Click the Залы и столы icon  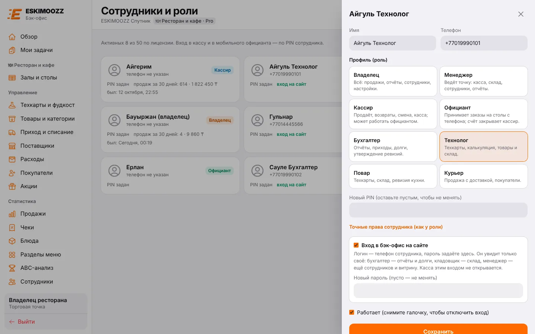click(12, 78)
